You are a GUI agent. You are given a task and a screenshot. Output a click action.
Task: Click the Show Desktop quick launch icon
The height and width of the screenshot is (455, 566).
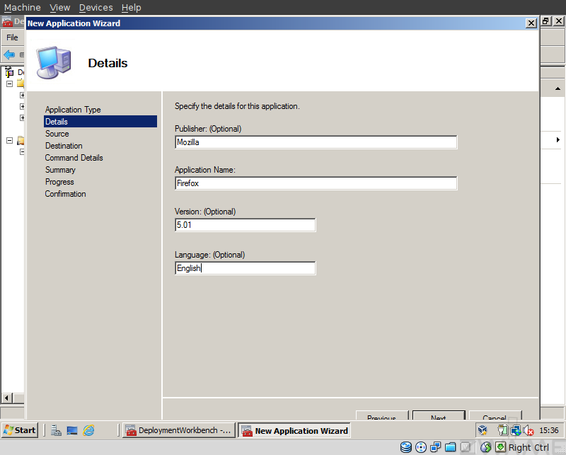click(72, 430)
